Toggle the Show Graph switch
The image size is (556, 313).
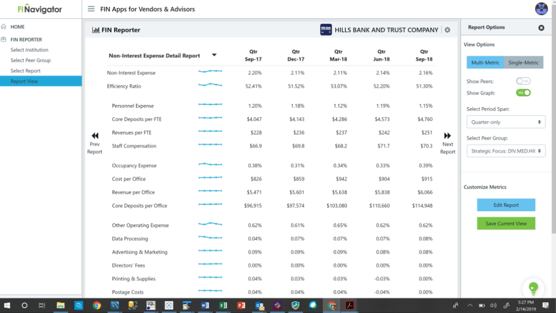(x=523, y=93)
